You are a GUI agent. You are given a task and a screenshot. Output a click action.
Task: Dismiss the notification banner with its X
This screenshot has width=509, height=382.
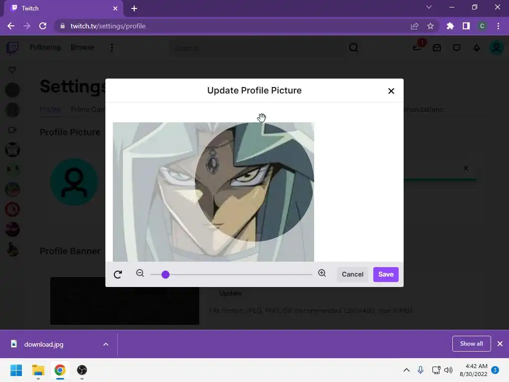466,168
